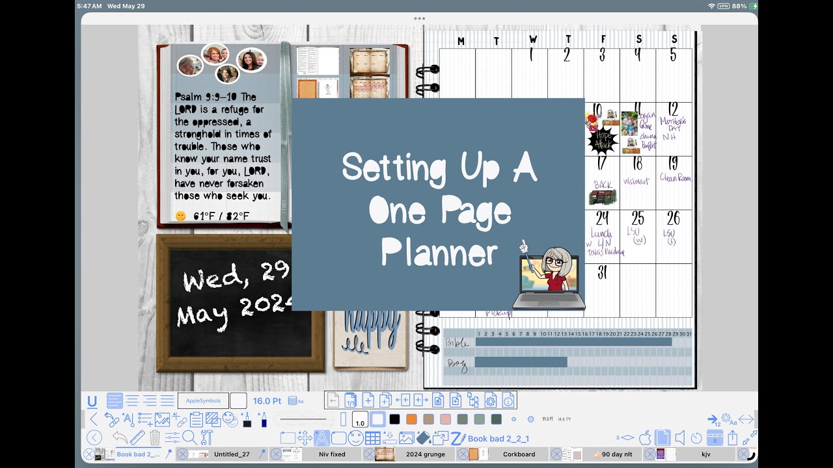
Task: Set the 1.0 line width box
Action: [x=360, y=420]
